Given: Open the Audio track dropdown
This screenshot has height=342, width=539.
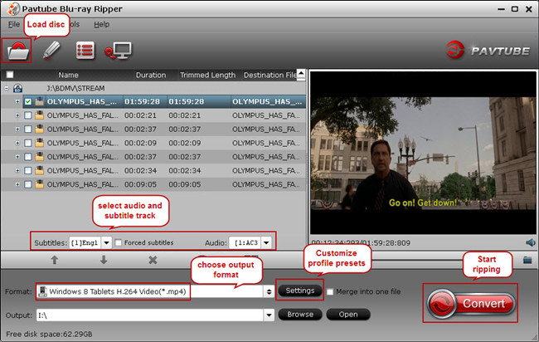Looking at the screenshot, I should [x=266, y=242].
